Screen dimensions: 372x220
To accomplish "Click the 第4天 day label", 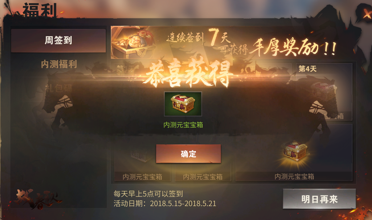I will coord(308,69).
